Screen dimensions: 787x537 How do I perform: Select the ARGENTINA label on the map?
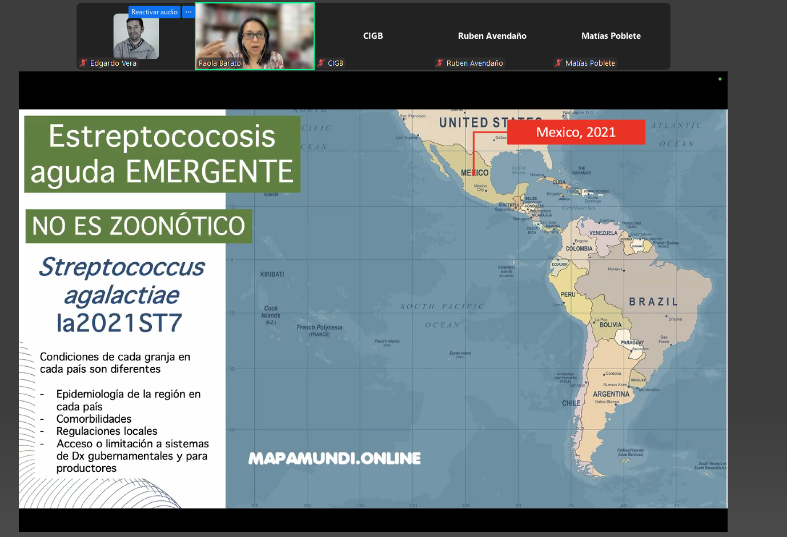611,394
